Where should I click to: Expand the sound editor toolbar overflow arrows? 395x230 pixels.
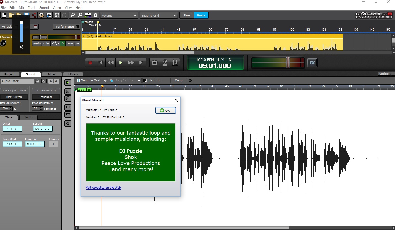click(x=190, y=80)
